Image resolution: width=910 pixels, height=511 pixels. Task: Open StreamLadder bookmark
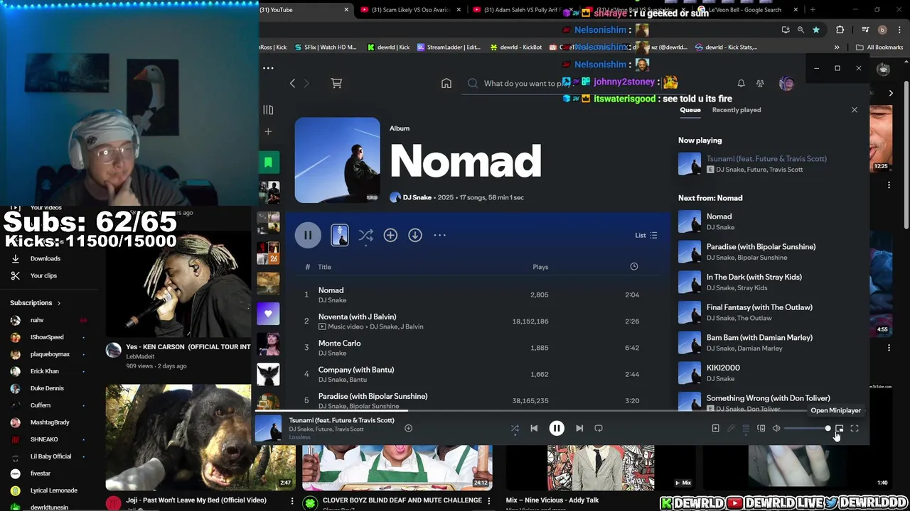click(x=449, y=48)
